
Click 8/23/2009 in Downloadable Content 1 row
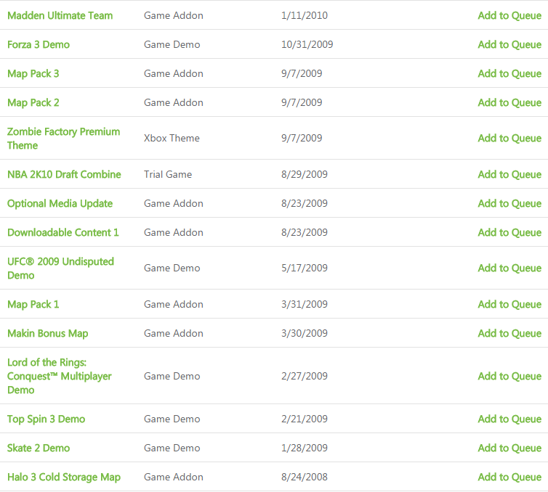coord(305,232)
